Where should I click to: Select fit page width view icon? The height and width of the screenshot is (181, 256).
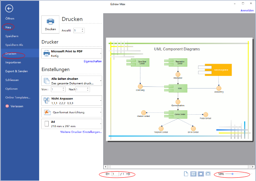click(x=208, y=174)
